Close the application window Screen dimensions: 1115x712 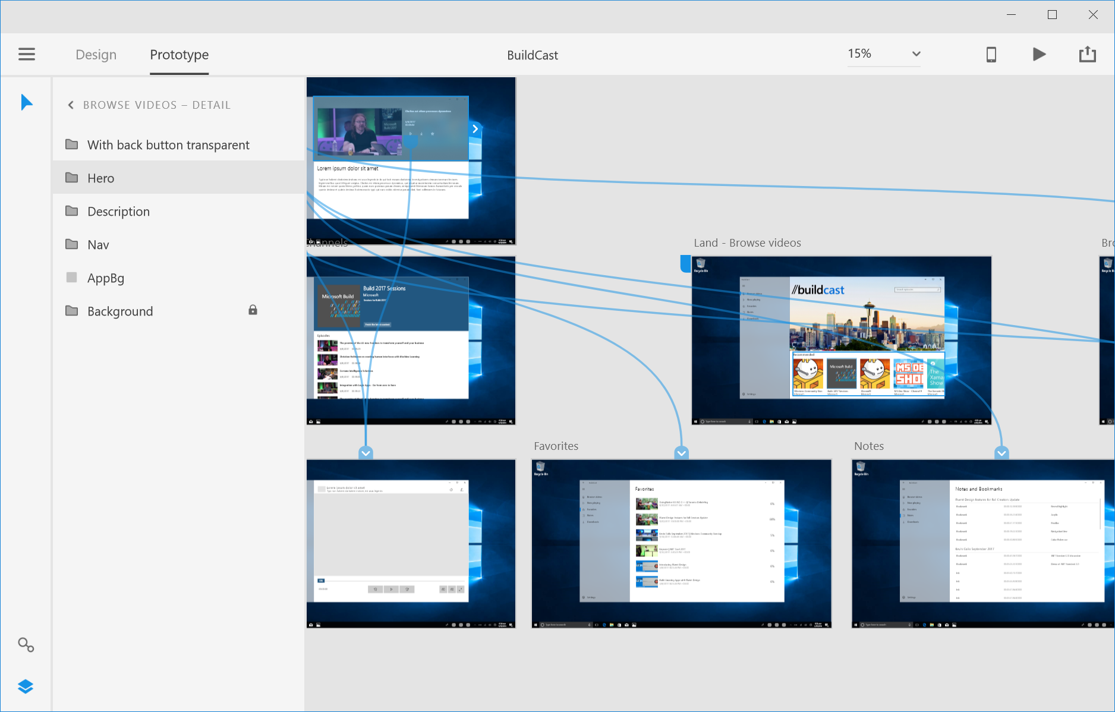coord(1093,15)
